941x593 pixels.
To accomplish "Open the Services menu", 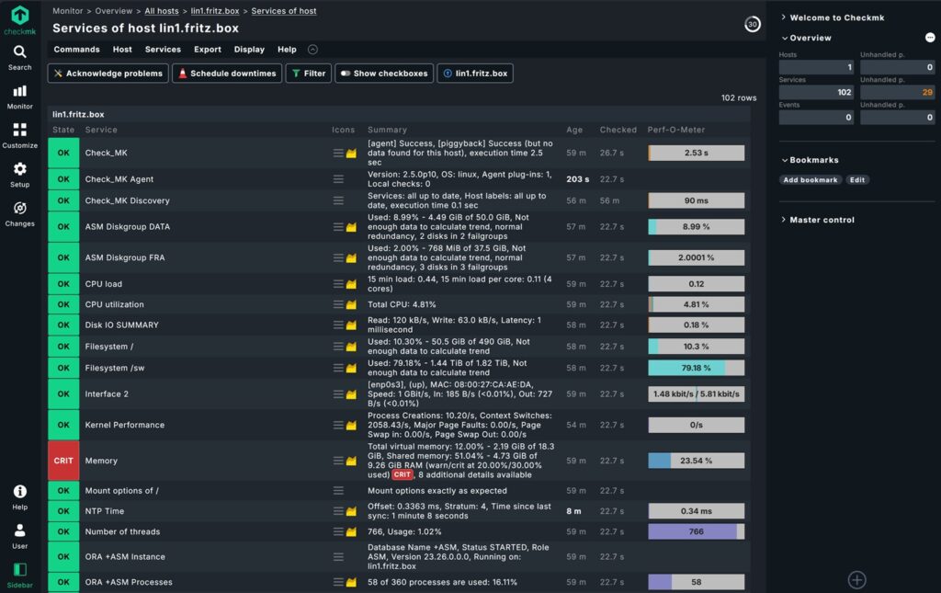I will [x=163, y=50].
